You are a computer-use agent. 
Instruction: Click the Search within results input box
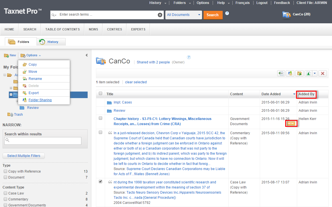43,141
